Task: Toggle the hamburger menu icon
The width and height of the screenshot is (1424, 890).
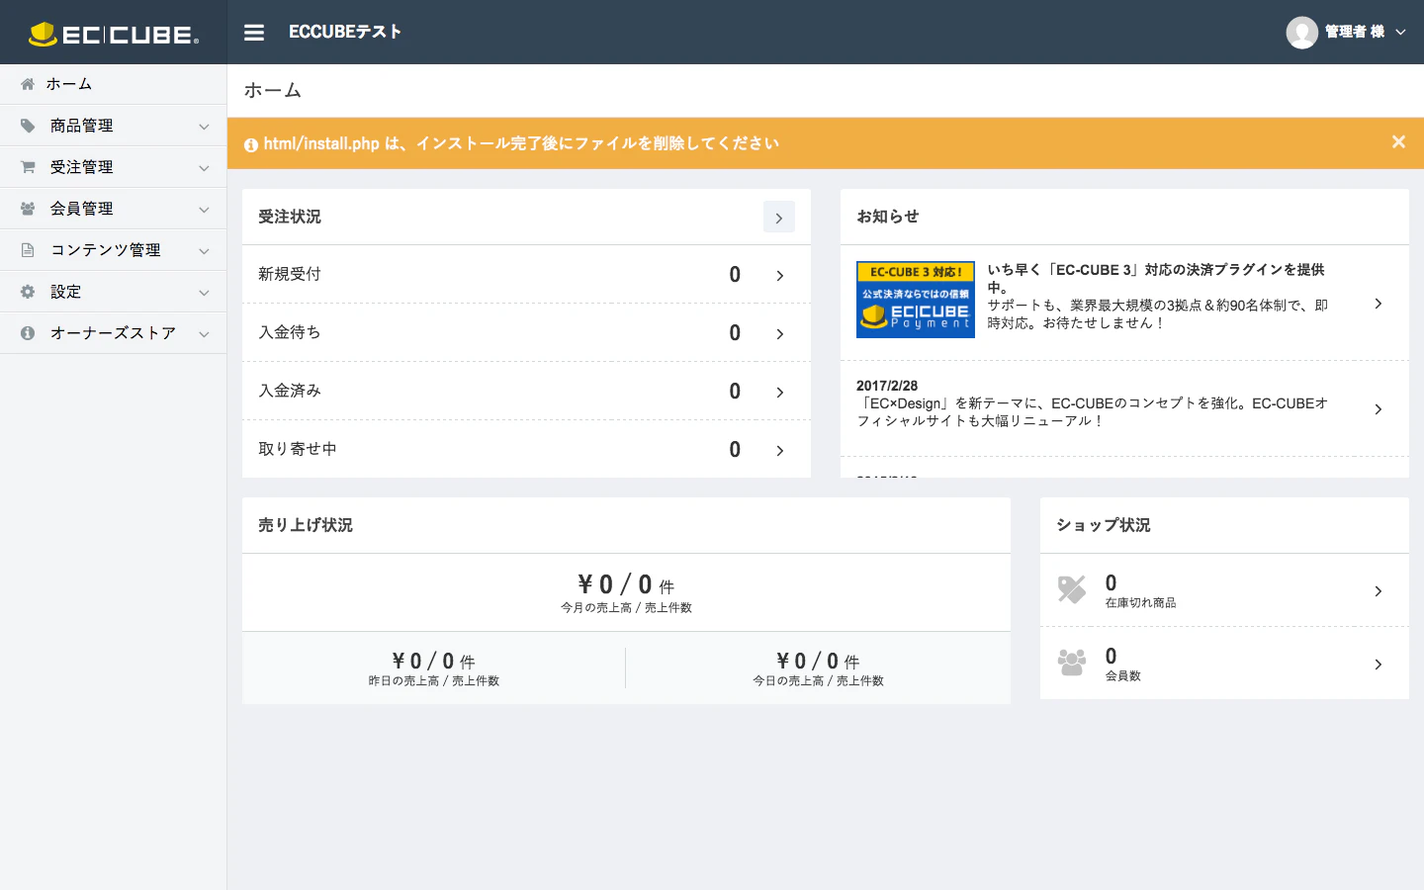Action: [x=254, y=33]
